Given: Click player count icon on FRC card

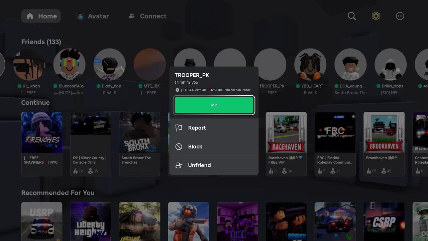Looking at the screenshot, I should 333,171.
